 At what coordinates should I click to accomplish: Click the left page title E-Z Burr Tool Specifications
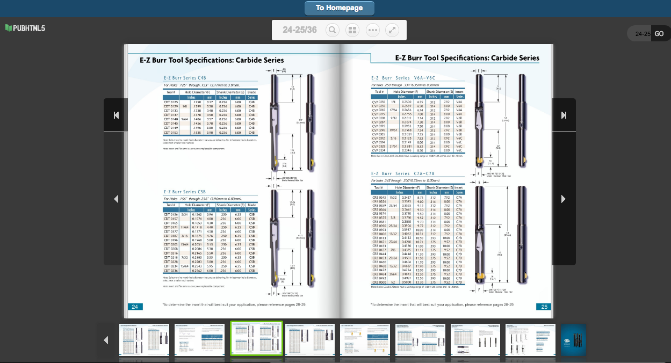coord(212,60)
